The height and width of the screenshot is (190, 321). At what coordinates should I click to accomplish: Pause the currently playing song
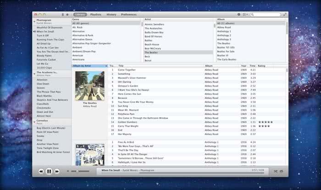click(x=49, y=171)
